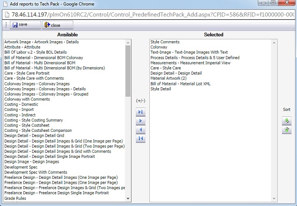This screenshot has height=206, width=297.
Task: Click the page icon in address bar
Action: tap(7, 14)
